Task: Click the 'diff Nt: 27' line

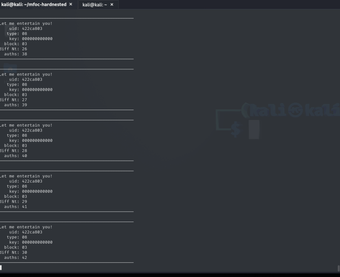Action: [x=14, y=100]
